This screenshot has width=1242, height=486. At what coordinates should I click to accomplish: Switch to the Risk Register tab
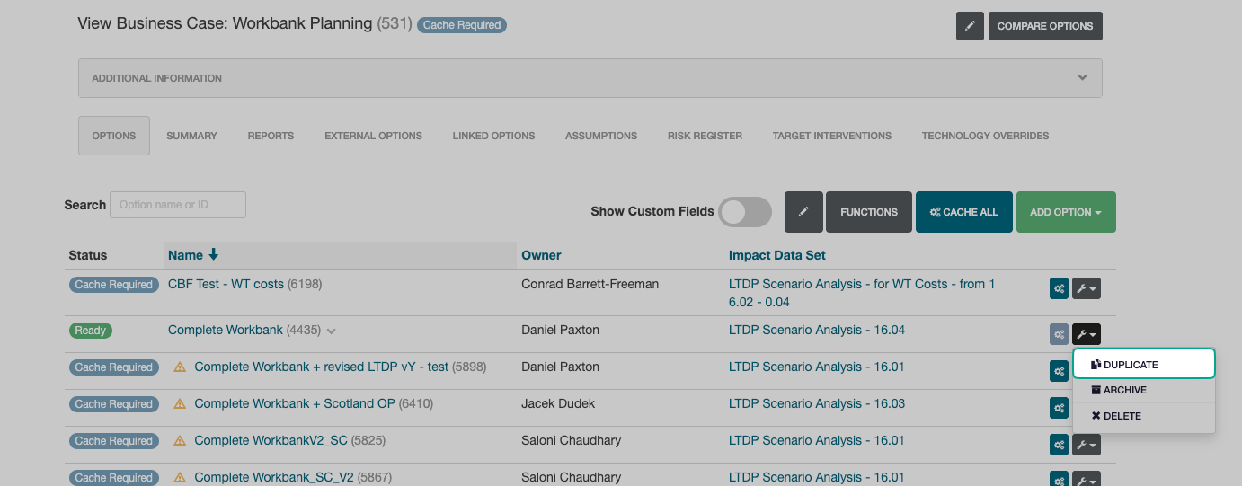705,136
